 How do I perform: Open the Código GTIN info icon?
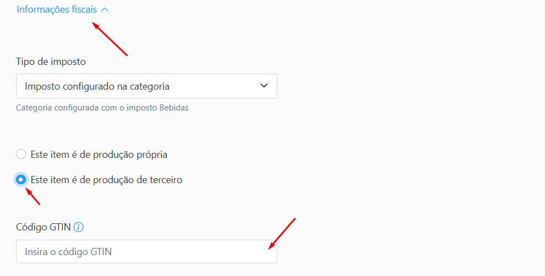coord(79,228)
